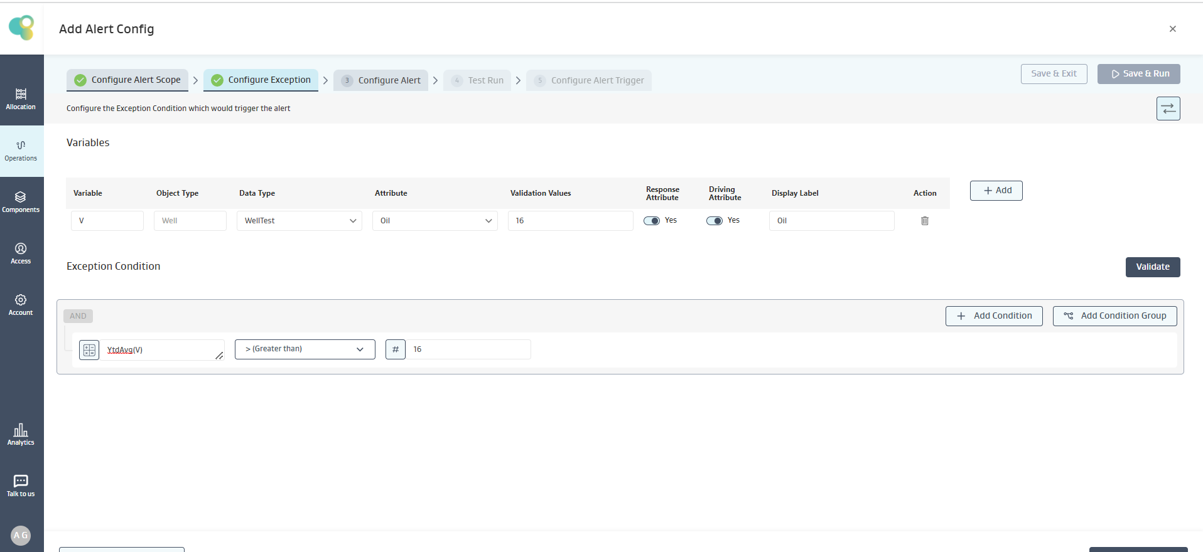
Task: Toggle the Response Attribute switch
Action: 652,221
